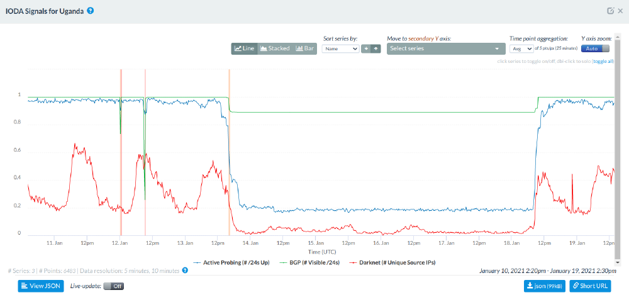Close the IODA Signals panel

click(x=620, y=11)
